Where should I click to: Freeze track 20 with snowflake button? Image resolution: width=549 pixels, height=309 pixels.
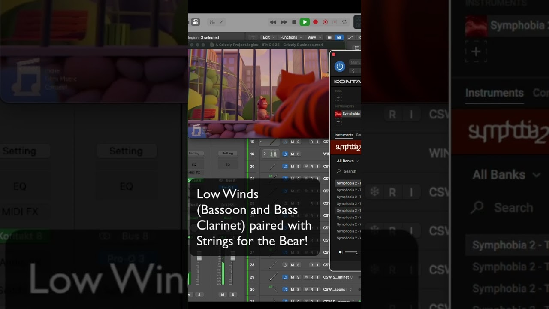(x=306, y=166)
